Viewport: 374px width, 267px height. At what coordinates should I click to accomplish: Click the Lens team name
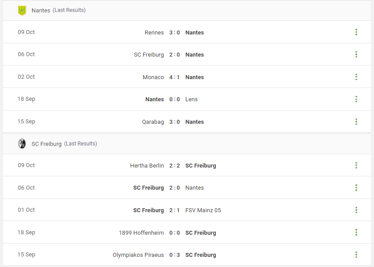191,99
